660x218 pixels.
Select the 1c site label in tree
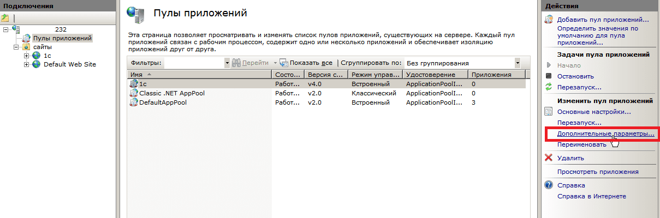pyautogui.click(x=47, y=56)
